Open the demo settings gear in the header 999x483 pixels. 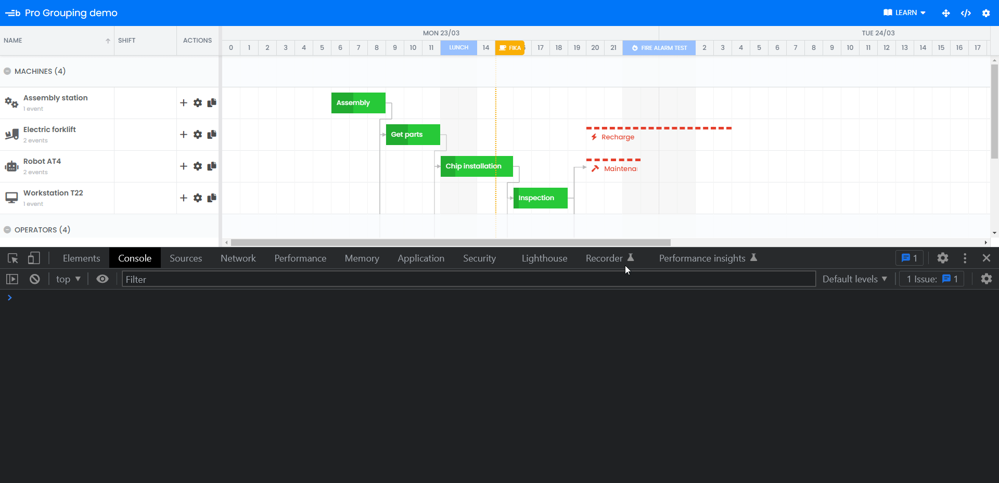click(987, 13)
